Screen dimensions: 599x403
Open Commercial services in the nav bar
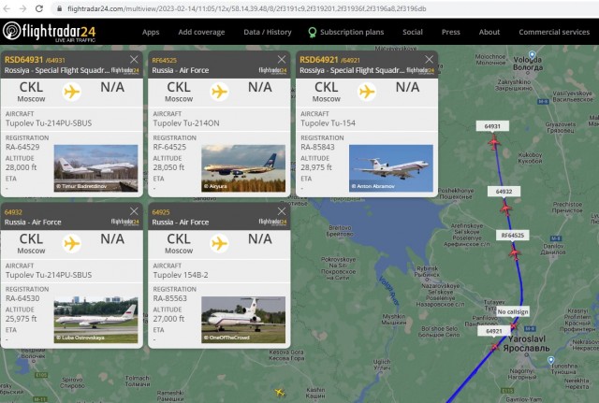click(554, 32)
